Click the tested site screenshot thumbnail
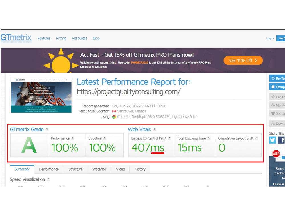The height and width of the screenshot is (214, 285). (41, 95)
